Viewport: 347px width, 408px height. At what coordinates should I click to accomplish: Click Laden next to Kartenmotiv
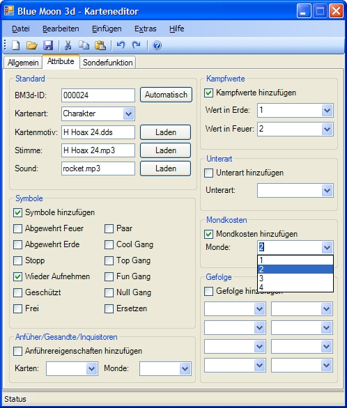click(x=166, y=132)
